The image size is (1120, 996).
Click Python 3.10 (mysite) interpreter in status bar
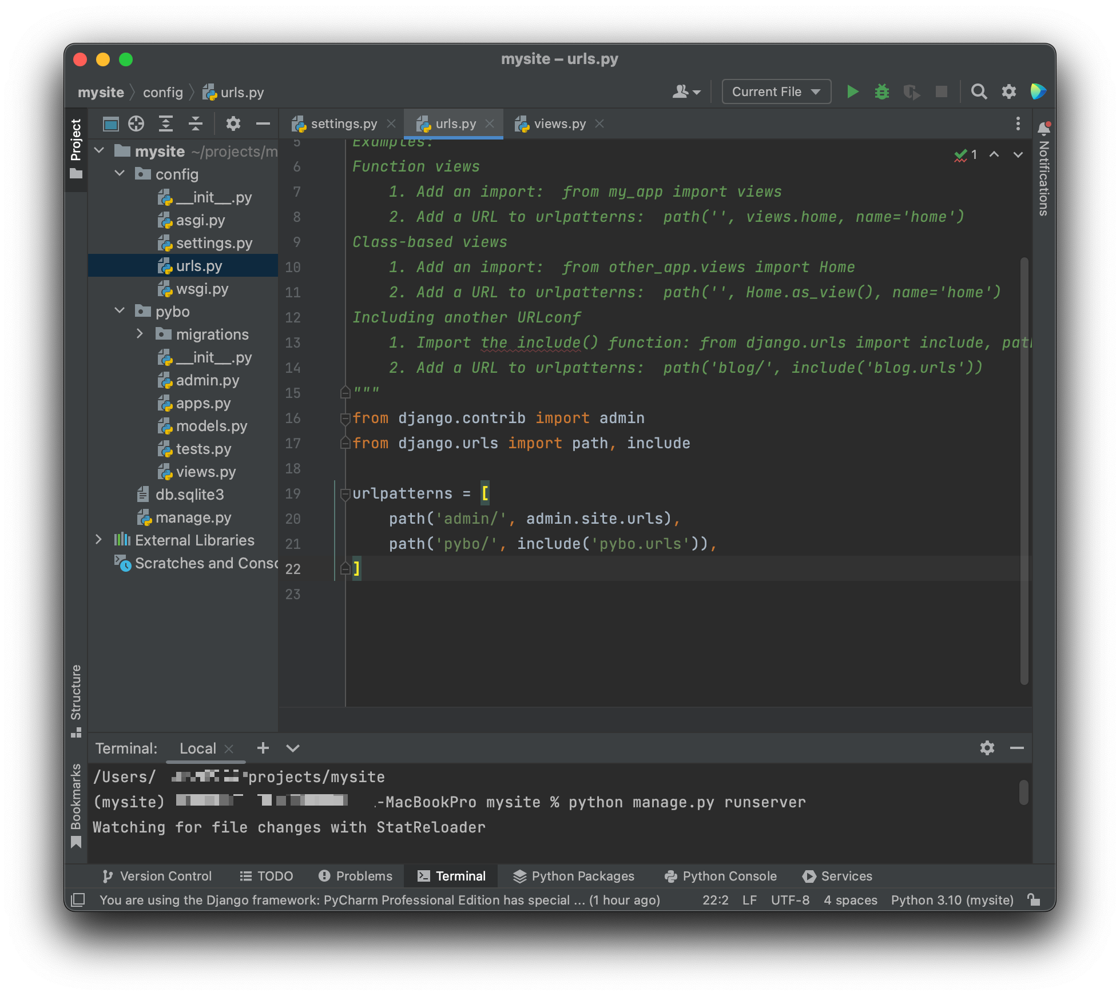coord(952,900)
